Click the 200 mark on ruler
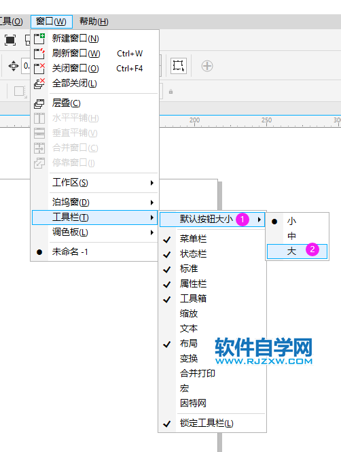The width and height of the screenshot is (341, 452). (x=195, y=120)
